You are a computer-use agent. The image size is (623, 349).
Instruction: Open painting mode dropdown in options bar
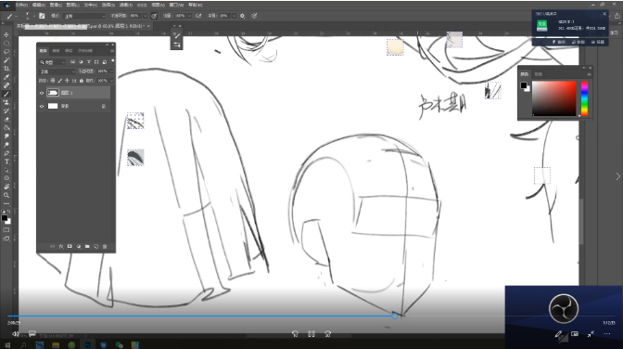point(84,16)
